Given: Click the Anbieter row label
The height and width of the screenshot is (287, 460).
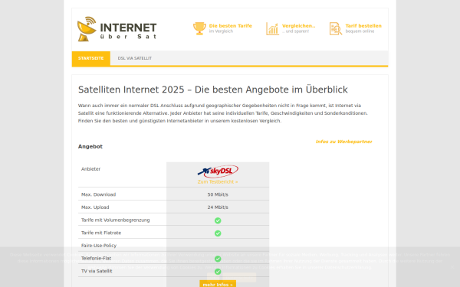Looking at the screenshot, I should [91, 169].
